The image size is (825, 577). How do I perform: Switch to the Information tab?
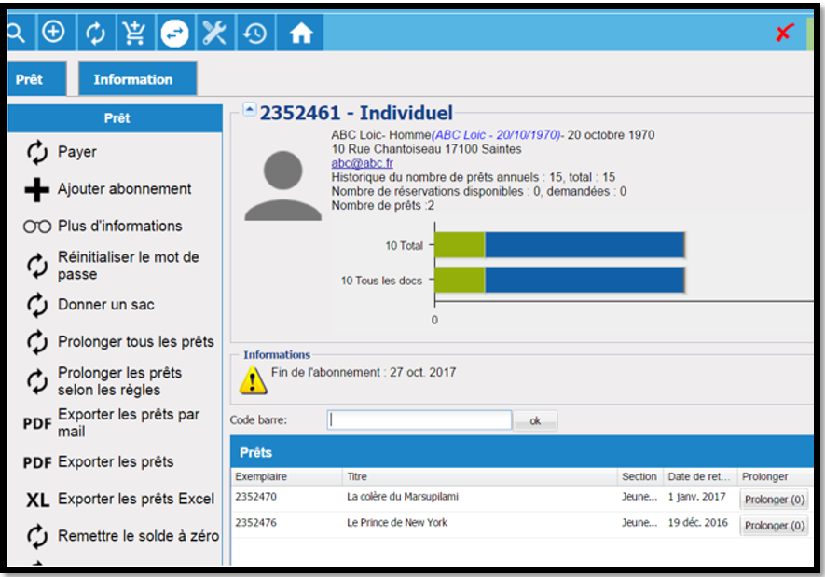(x=138, y=79)
